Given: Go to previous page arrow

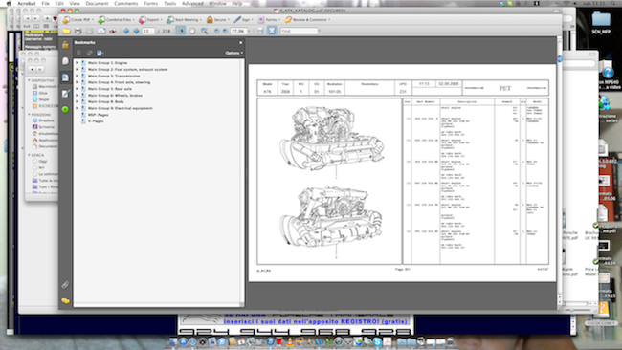Looking at the screenshot, I should 126,31.
